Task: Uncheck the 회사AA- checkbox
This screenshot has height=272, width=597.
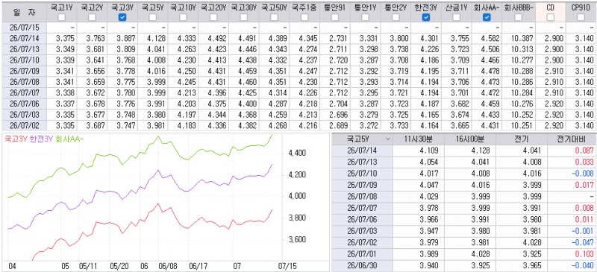Action: (487, 17)
